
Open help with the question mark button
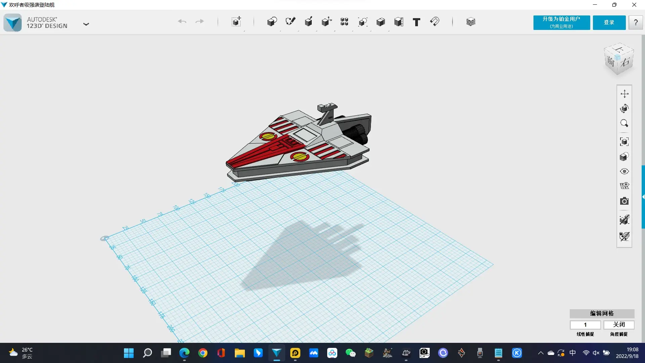tap(636, 23)
